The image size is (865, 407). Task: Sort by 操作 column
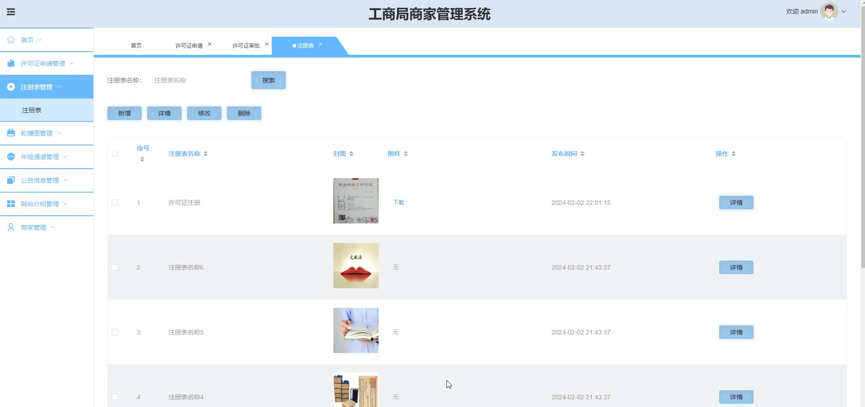click(734, 154)
